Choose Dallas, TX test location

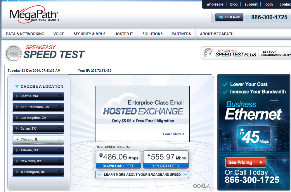[38, 128]
